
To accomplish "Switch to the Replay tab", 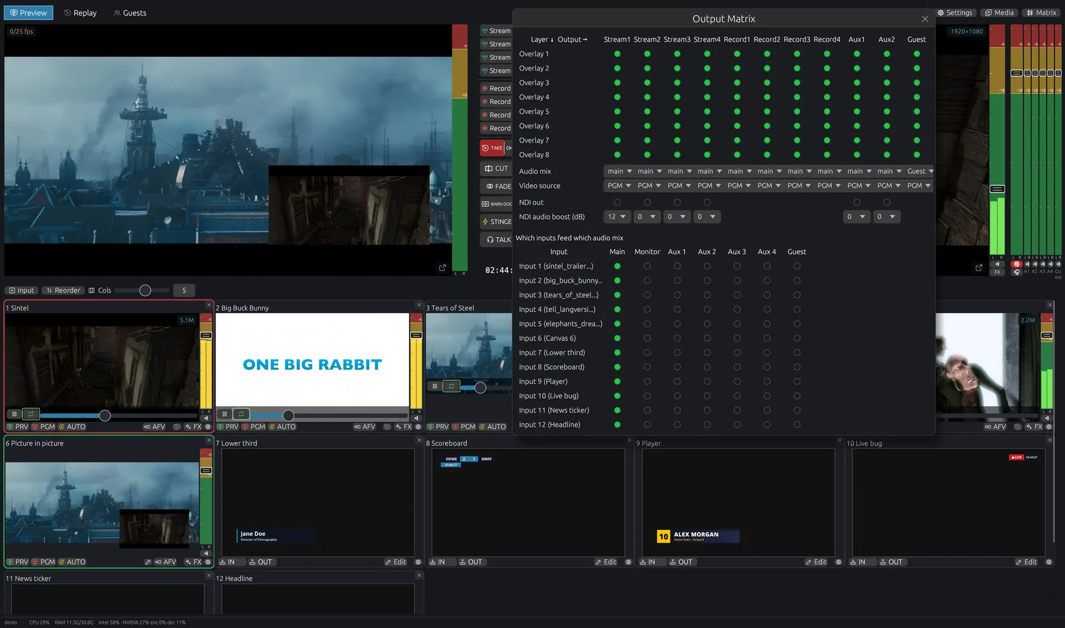I will tap(80, 13).
